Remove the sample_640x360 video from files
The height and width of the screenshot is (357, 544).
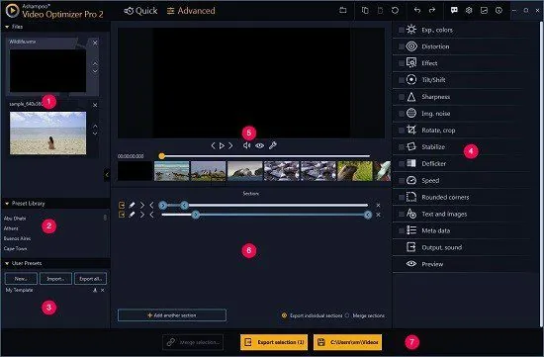[x=95, y=105]
